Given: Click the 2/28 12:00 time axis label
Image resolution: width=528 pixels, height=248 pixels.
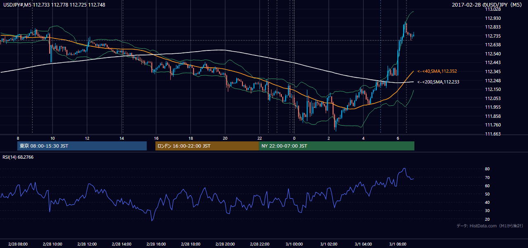Looking at the screenshot, I should tap(87, 244).
